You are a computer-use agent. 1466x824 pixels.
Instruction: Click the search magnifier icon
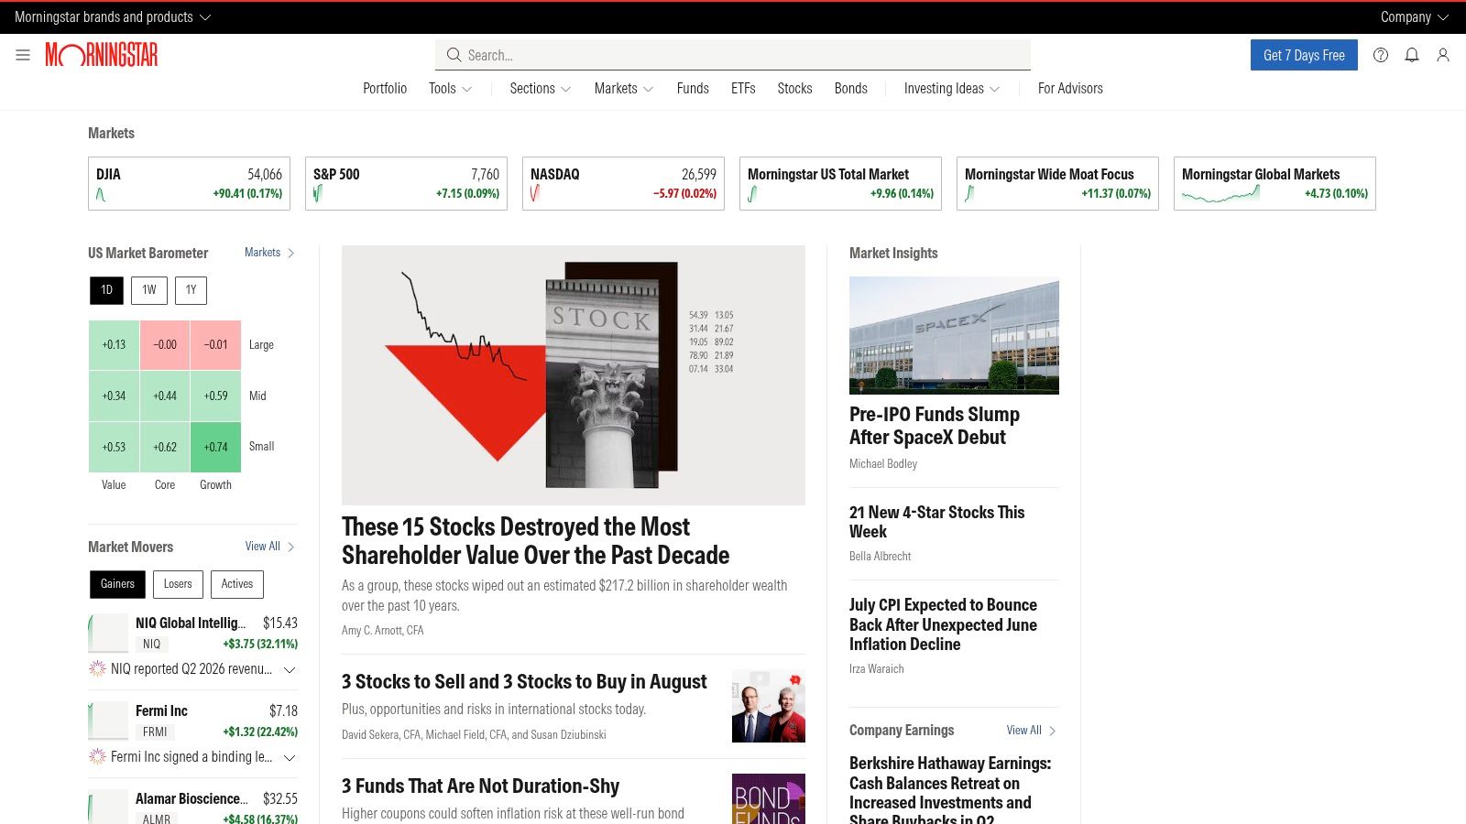click(x=454, y=55)
